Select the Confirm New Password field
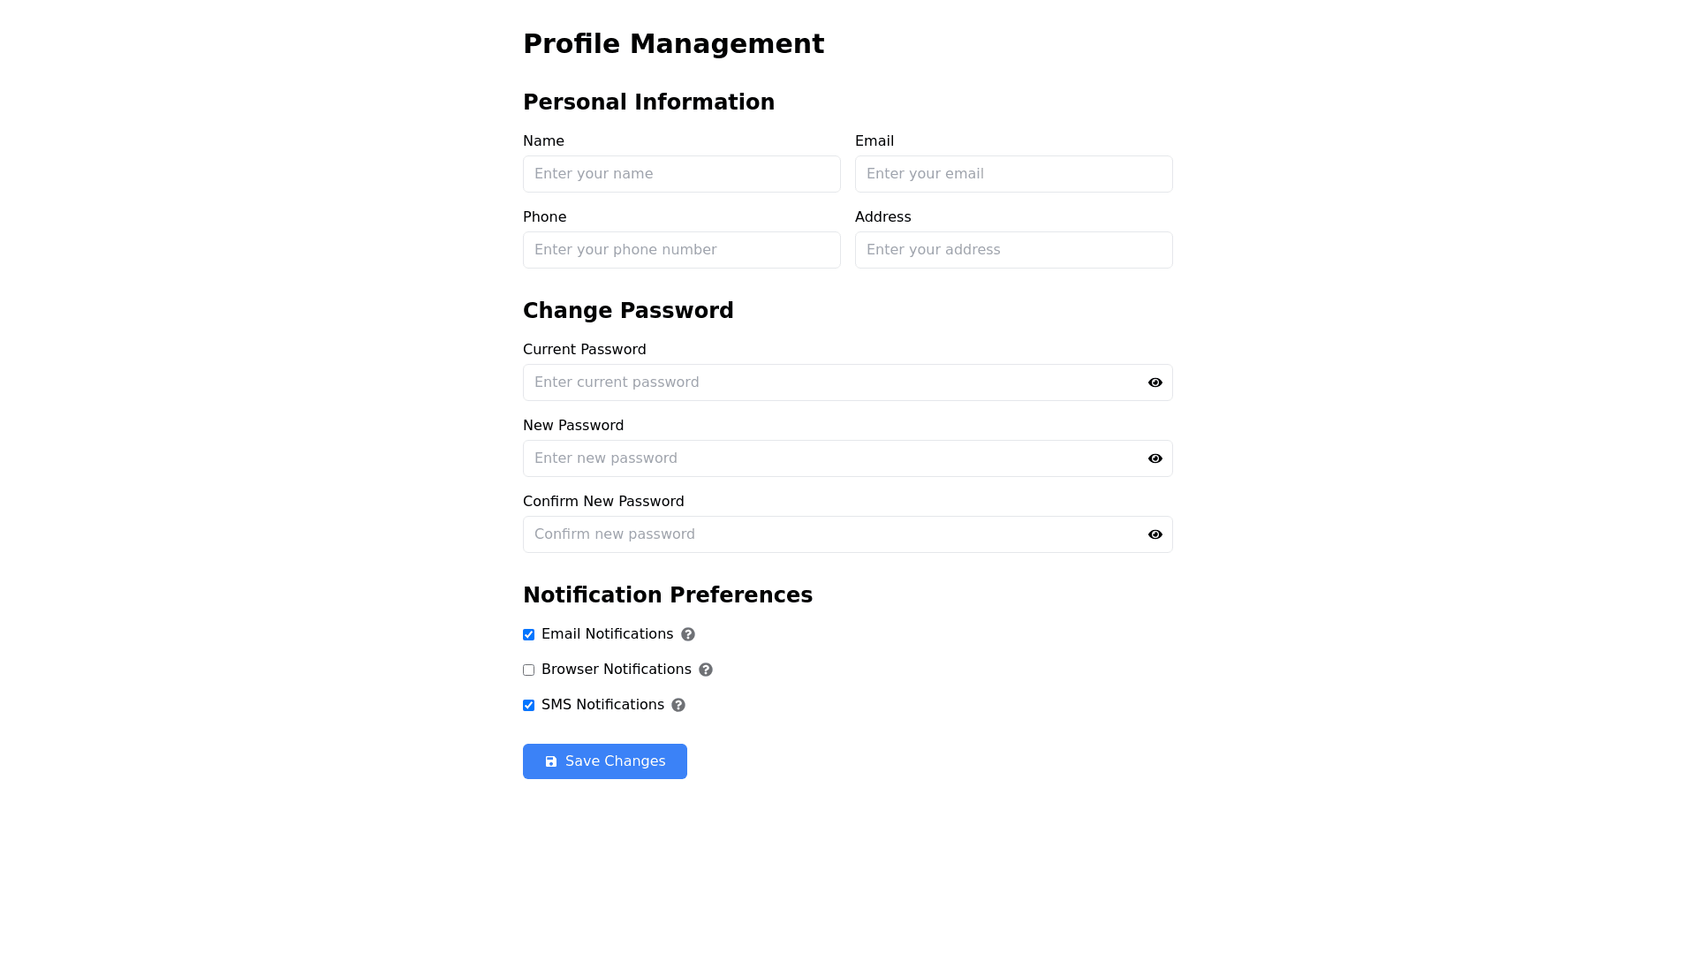 (x=830, y=534)
